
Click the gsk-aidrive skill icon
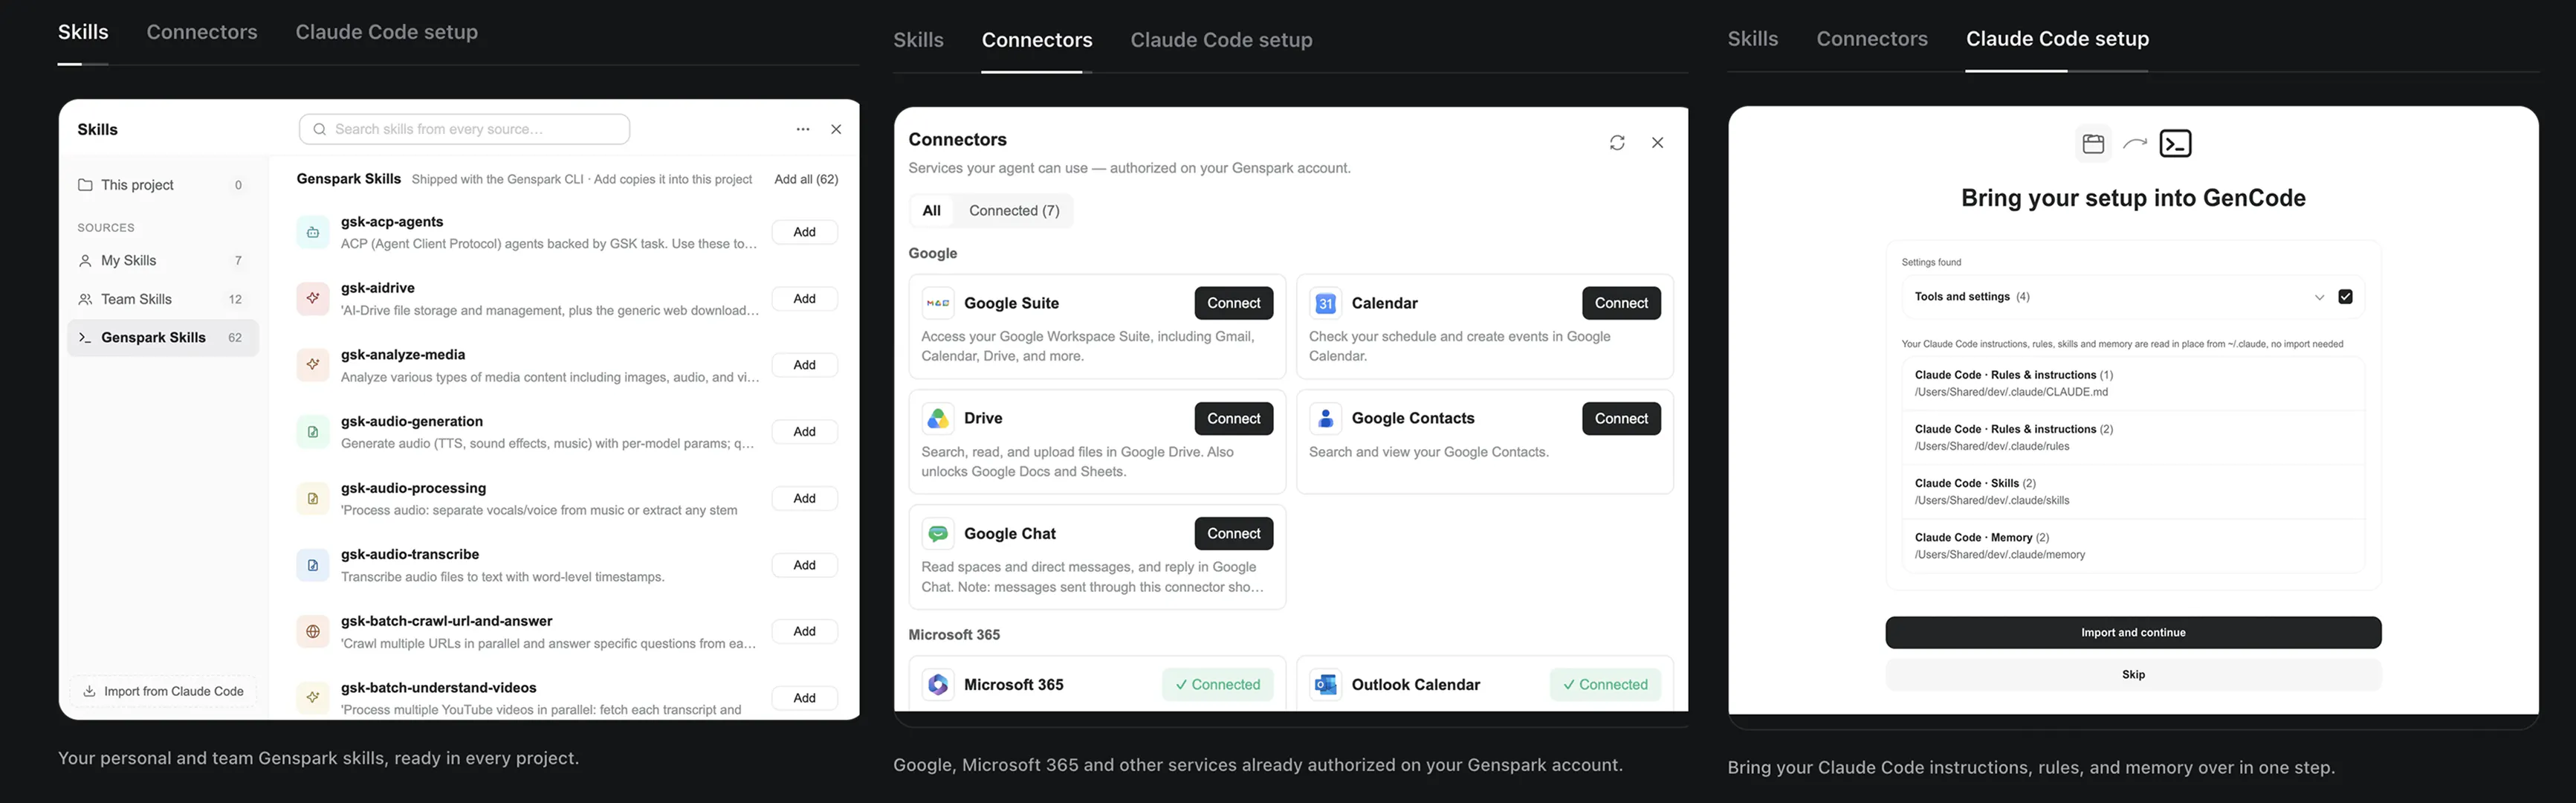click(313, 298)
